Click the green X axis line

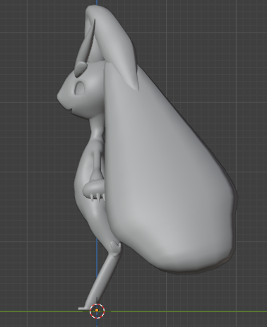(189, 311)
